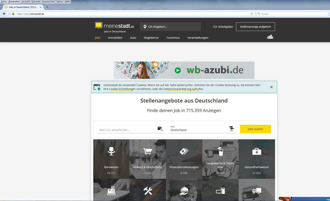Click the hammer and wrench category icon
The width and height of the screenshot is (330, 201).
(x=148, y=191)
